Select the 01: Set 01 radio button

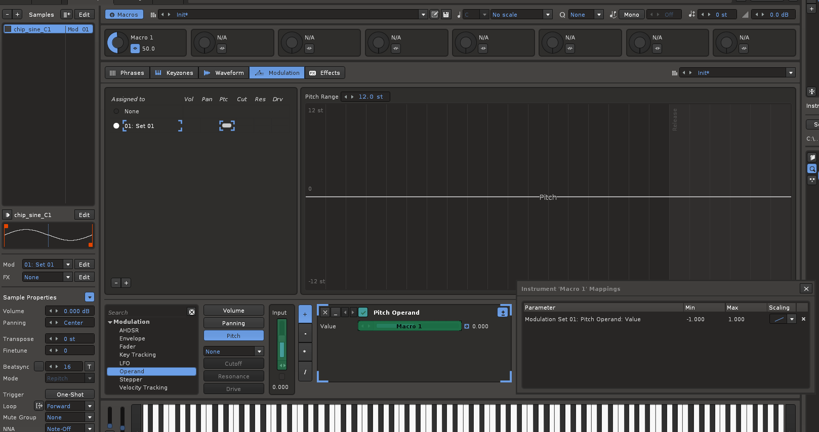[116, 126]
